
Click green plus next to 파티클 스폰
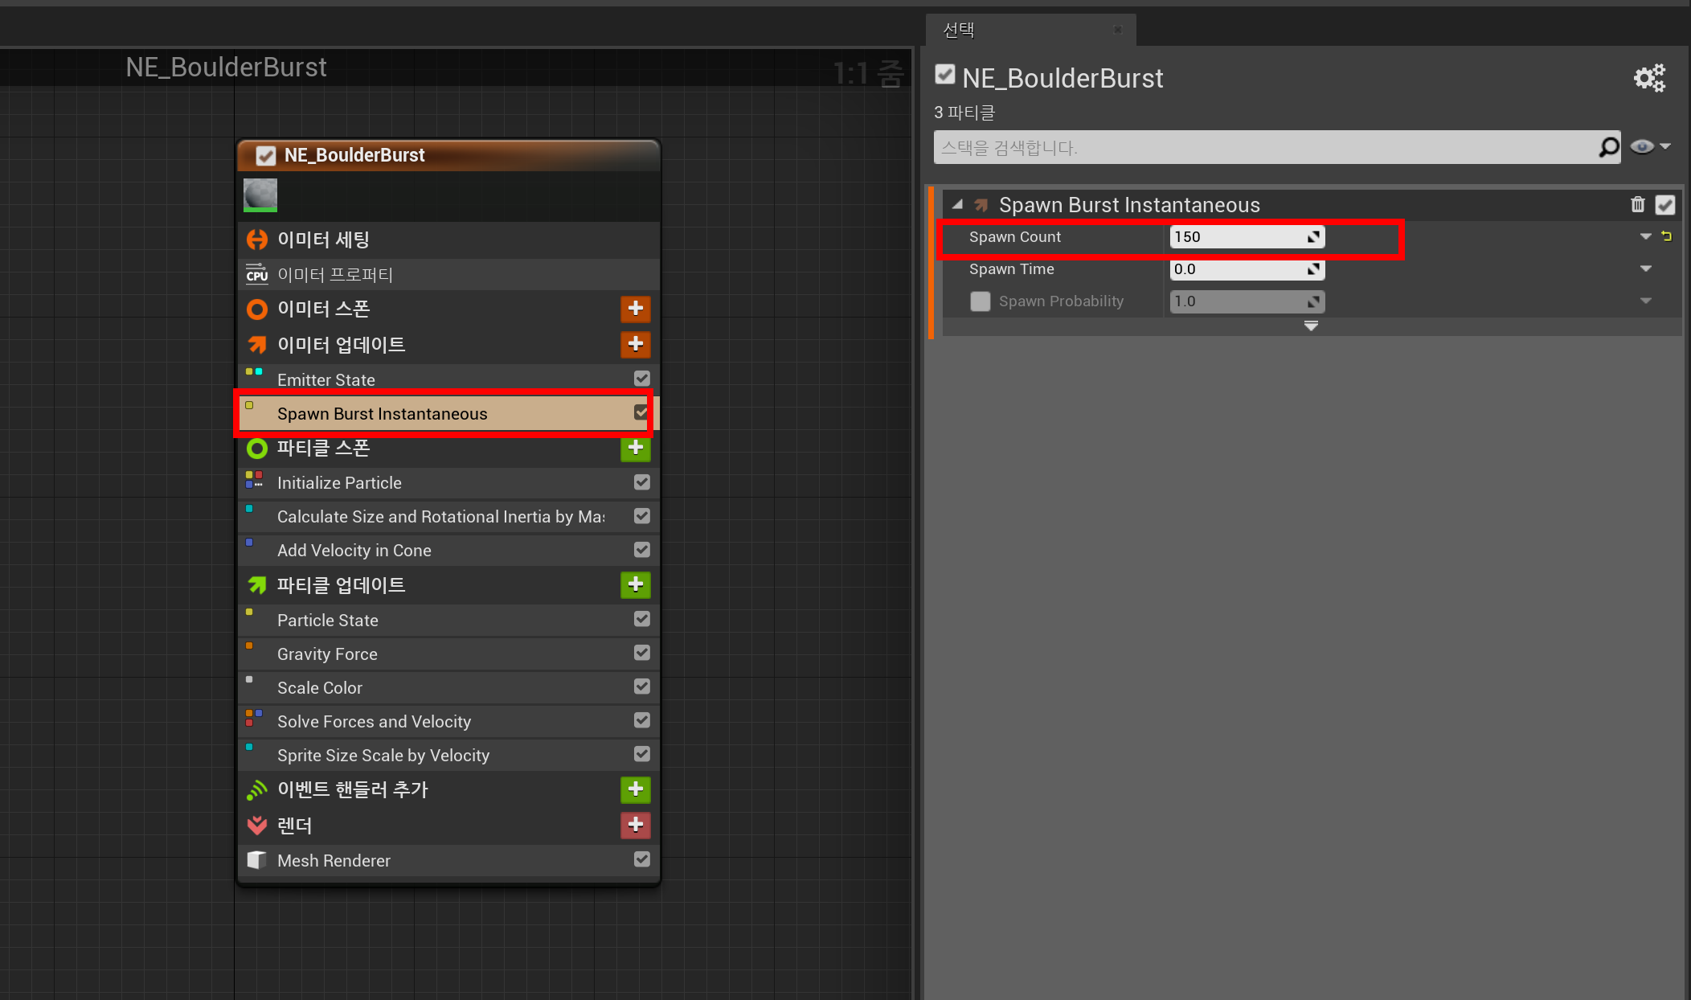pyautogui.click(x=635, y=448)
